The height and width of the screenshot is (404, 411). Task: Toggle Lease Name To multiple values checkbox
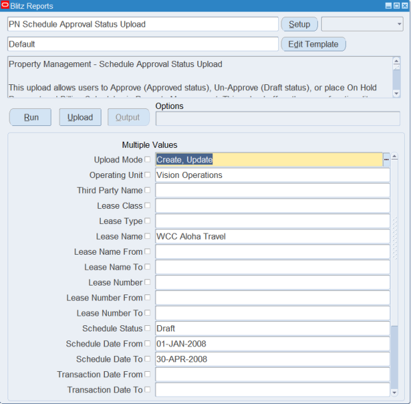[x=147, y=267]
